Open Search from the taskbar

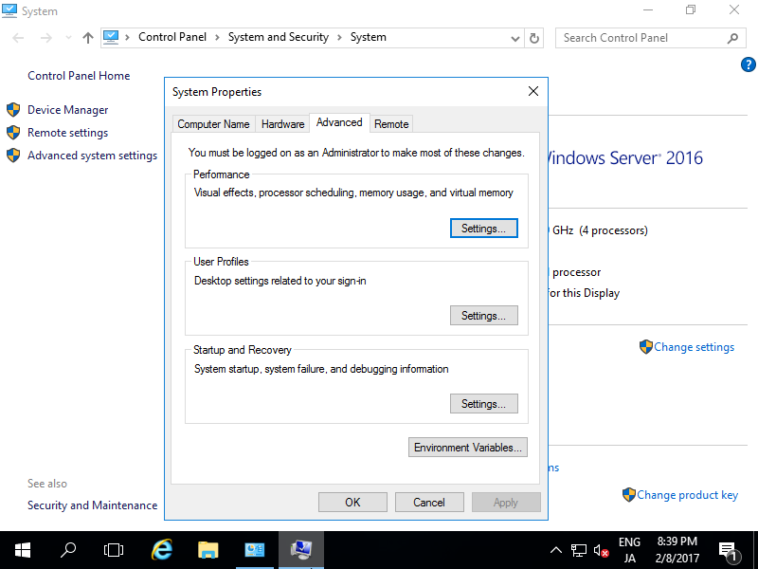tap(67, 549)
